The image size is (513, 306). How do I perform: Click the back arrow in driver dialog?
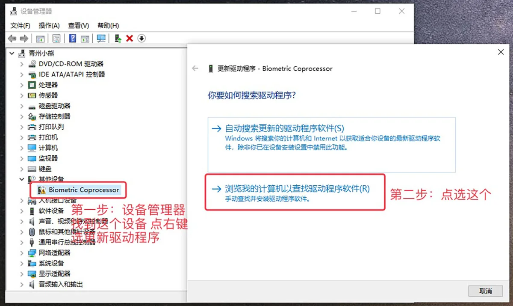[195, 68]
